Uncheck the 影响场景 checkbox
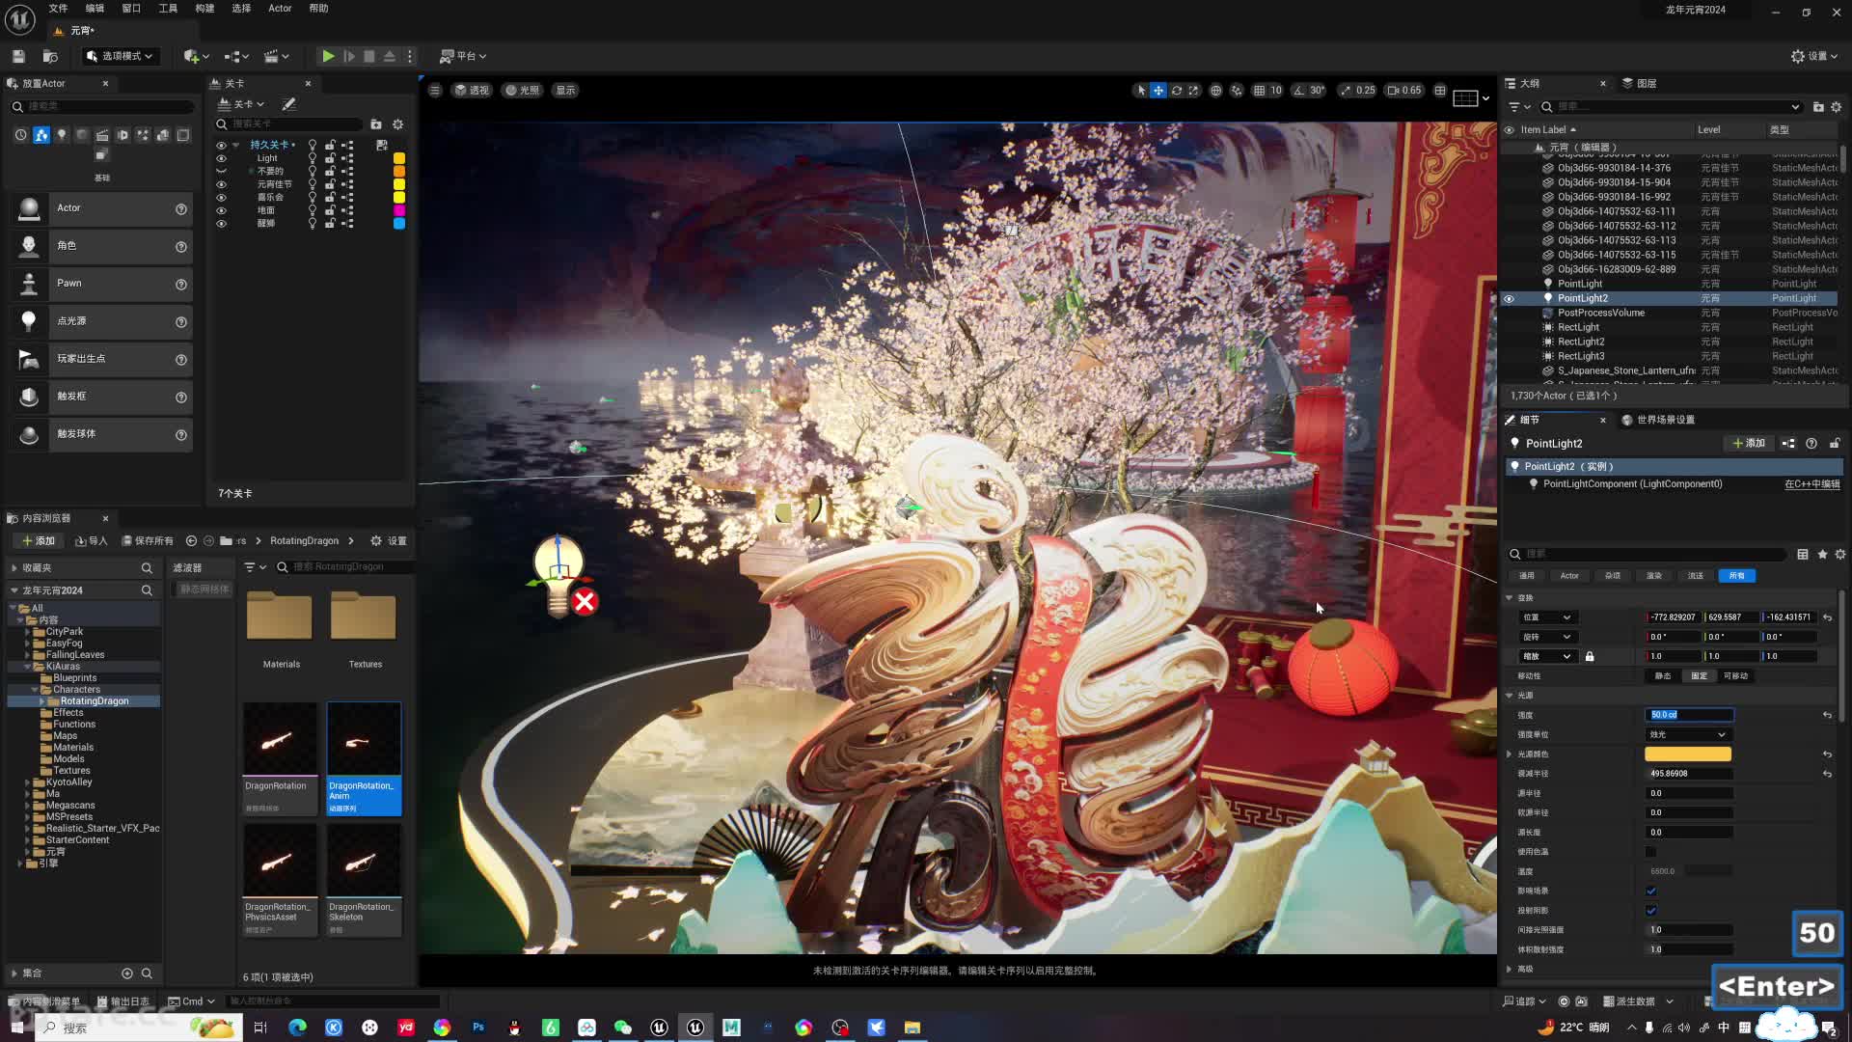Screen dimensions: 1852x1042 tap(1650, 891)
